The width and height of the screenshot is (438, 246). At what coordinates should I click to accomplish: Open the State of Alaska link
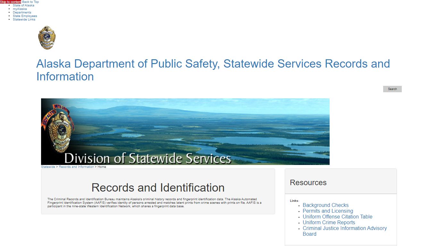pos(23,5)
